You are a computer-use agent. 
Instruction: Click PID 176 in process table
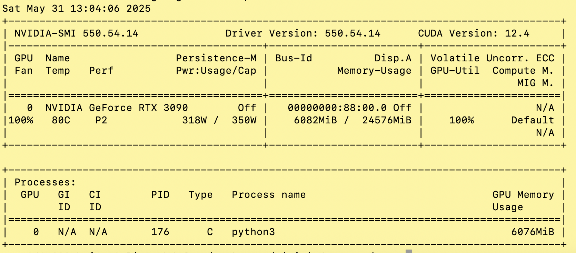160,232
